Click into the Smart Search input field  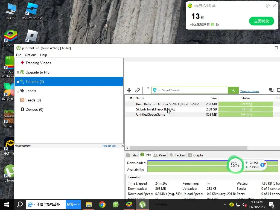194,90
